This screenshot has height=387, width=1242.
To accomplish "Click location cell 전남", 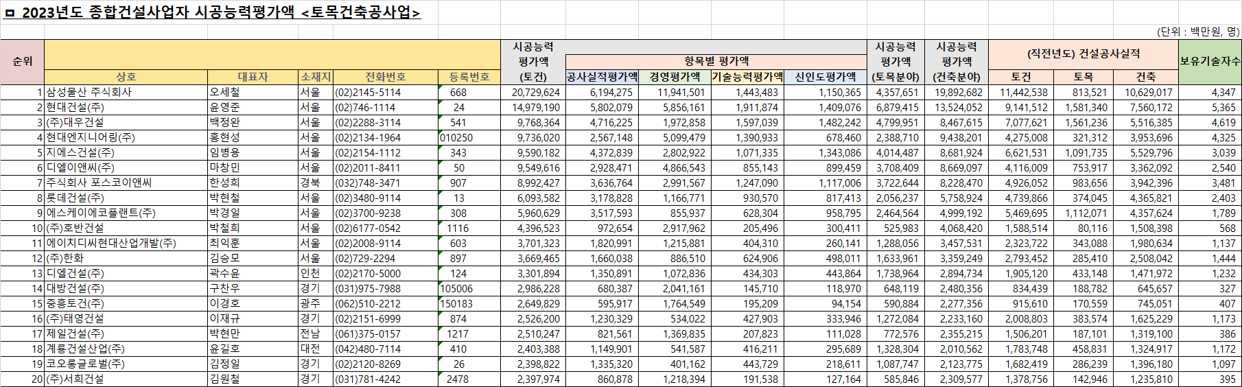I will [316, 333].
